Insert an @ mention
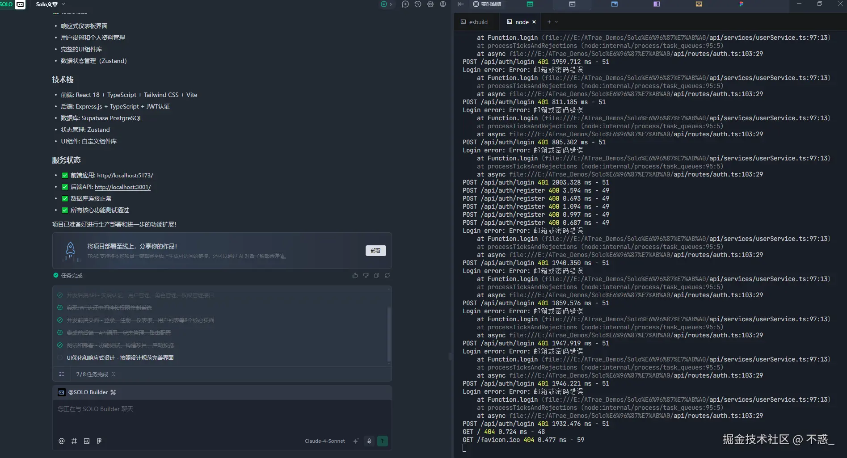Viewport: 847px width, 458px height. 62,441
